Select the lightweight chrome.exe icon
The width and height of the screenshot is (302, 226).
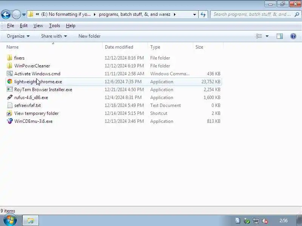tap(10, 81)
